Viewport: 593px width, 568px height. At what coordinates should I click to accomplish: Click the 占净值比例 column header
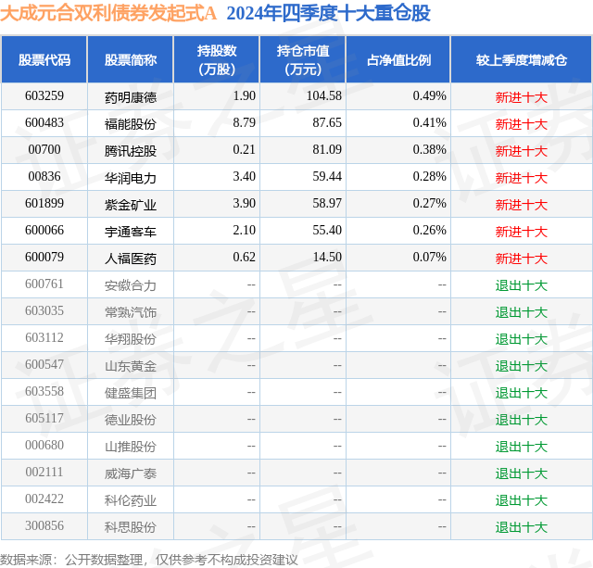(x=398, y=59)
